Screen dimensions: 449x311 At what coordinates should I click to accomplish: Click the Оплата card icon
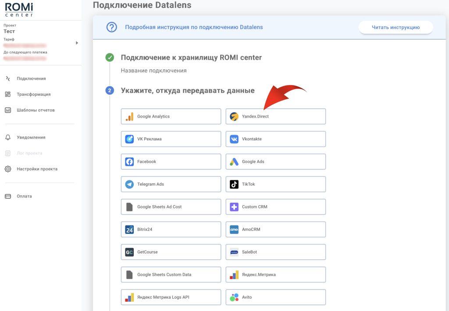[x=8, y=197]
